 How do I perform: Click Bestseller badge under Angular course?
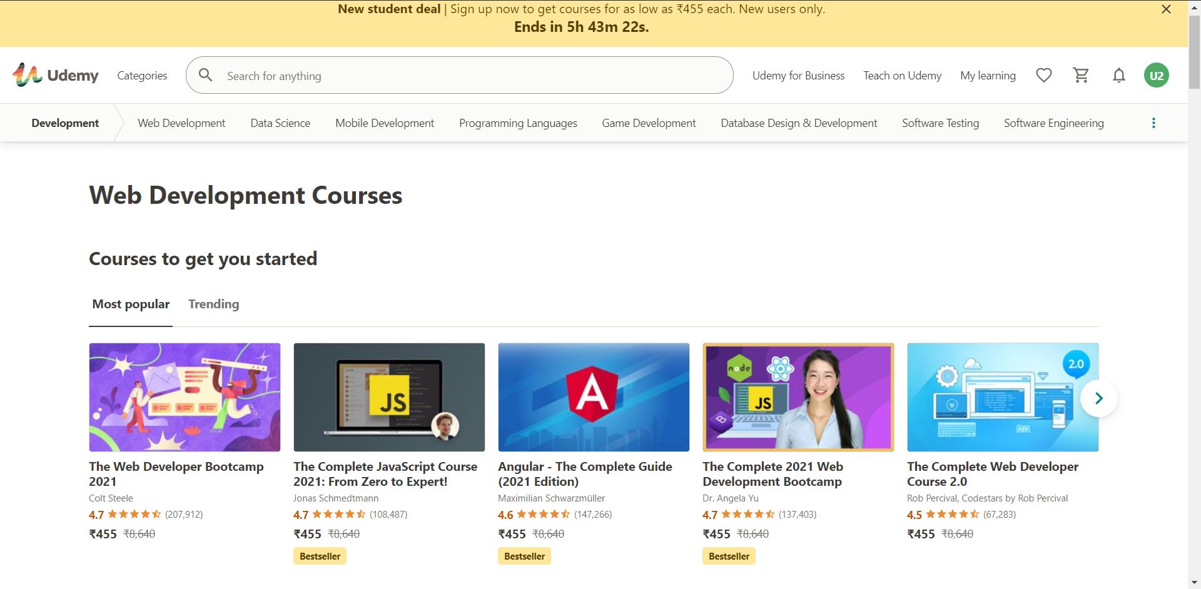[x=524, y=556]
